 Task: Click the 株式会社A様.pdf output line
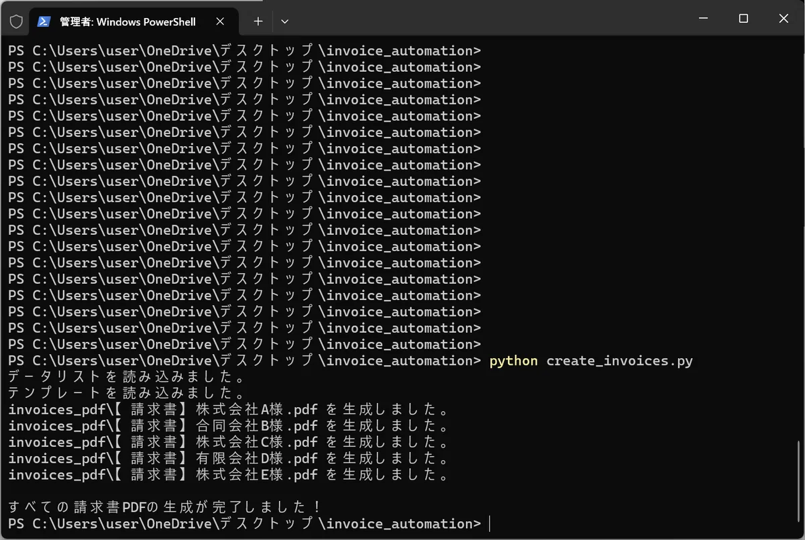point(228,410)
